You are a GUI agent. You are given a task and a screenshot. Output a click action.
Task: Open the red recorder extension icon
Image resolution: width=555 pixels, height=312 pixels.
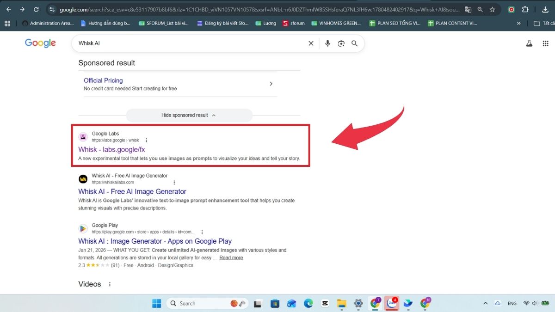(x=511, y=9)
